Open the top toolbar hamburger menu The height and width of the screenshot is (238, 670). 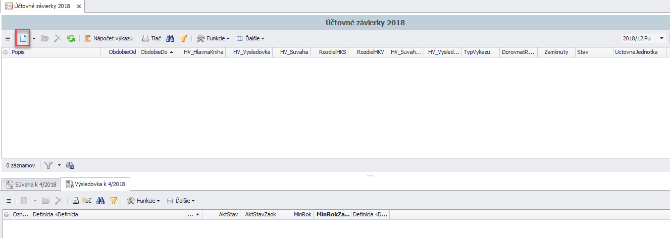pos(8,38)
